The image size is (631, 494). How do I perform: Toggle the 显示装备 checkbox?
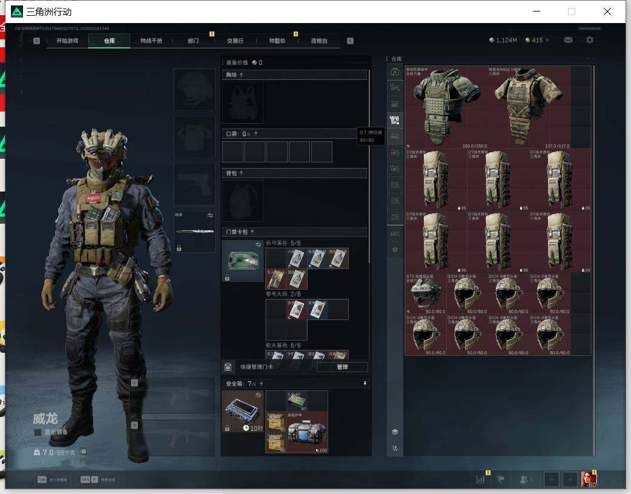coord(38,432)
